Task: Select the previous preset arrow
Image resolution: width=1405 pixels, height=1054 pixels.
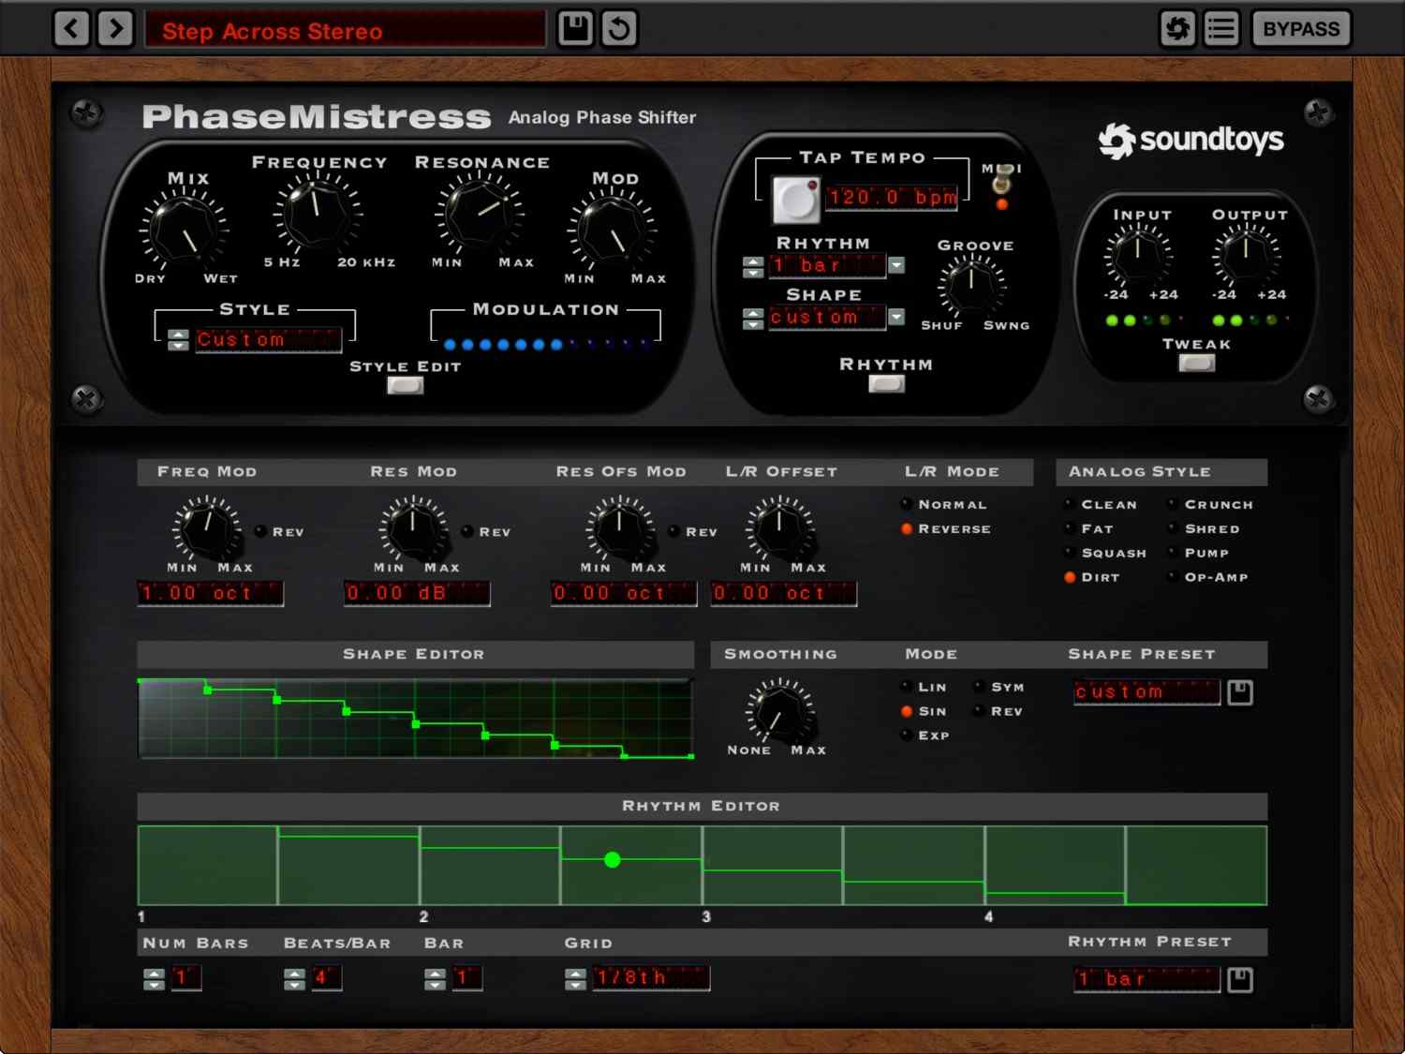Action: coord(71,28)
